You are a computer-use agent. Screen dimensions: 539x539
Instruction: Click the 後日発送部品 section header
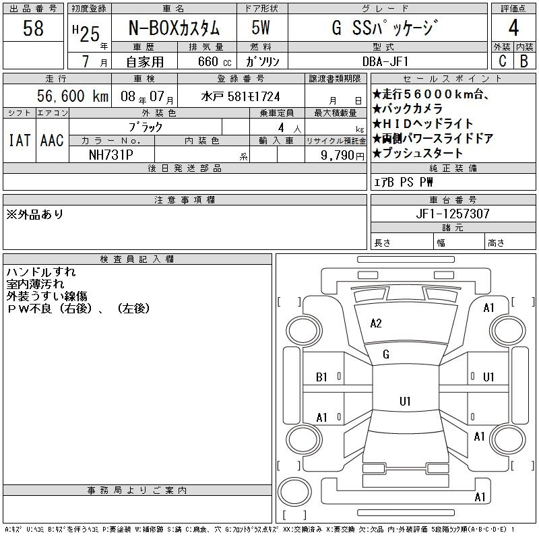pyautogui.click(x=185, y=168)
